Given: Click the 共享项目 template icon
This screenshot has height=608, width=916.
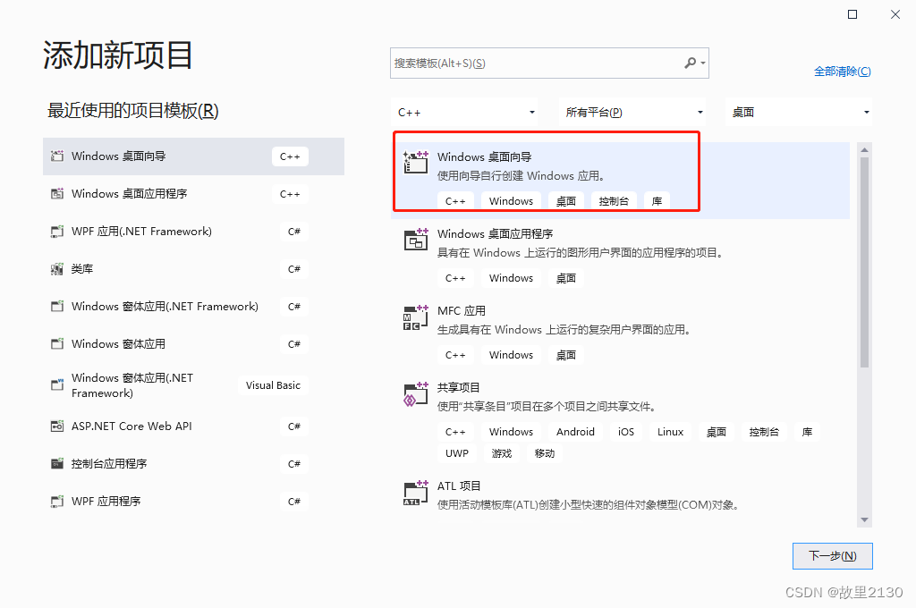Looking at the screenshot, I should tap(415, 393).
